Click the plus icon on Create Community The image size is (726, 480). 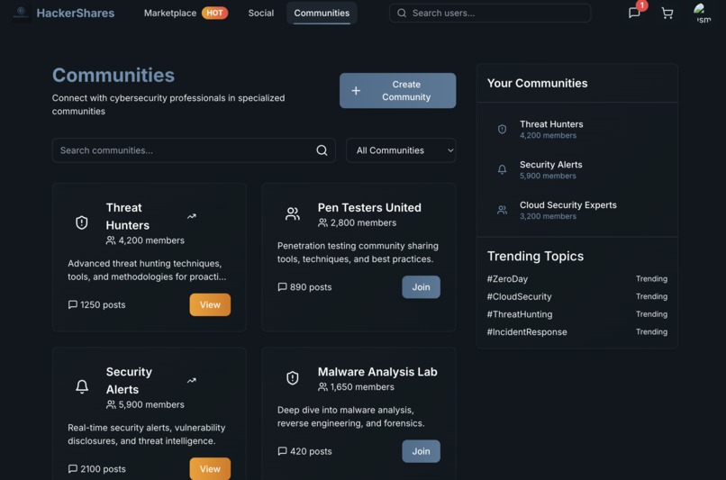point(356,91)
